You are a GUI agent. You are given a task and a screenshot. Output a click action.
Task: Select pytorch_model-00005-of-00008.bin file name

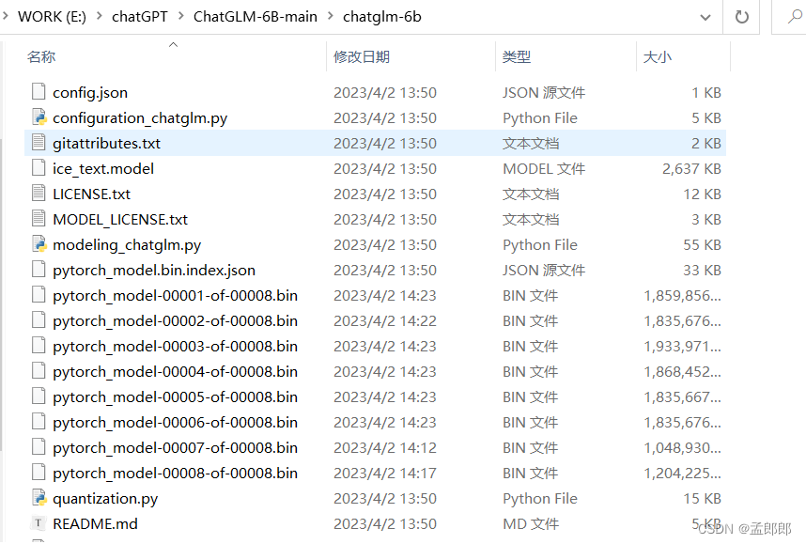point(175,396)
